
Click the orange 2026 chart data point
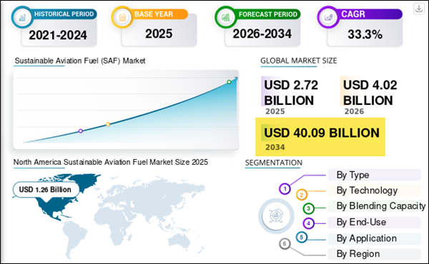point(108,124)
